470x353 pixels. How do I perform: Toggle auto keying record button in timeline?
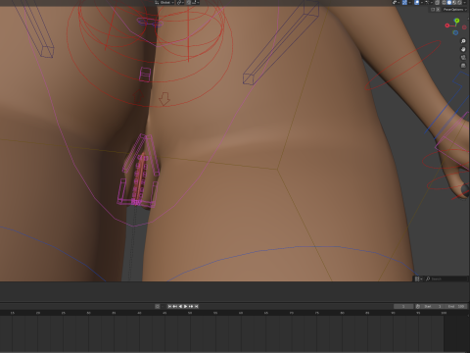[157, 306]
